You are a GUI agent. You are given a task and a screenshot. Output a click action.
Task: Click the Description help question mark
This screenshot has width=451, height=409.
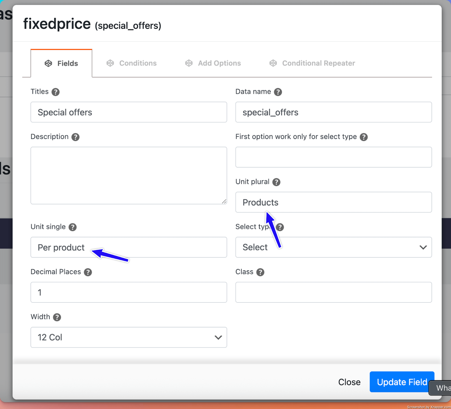click(75, 137)
